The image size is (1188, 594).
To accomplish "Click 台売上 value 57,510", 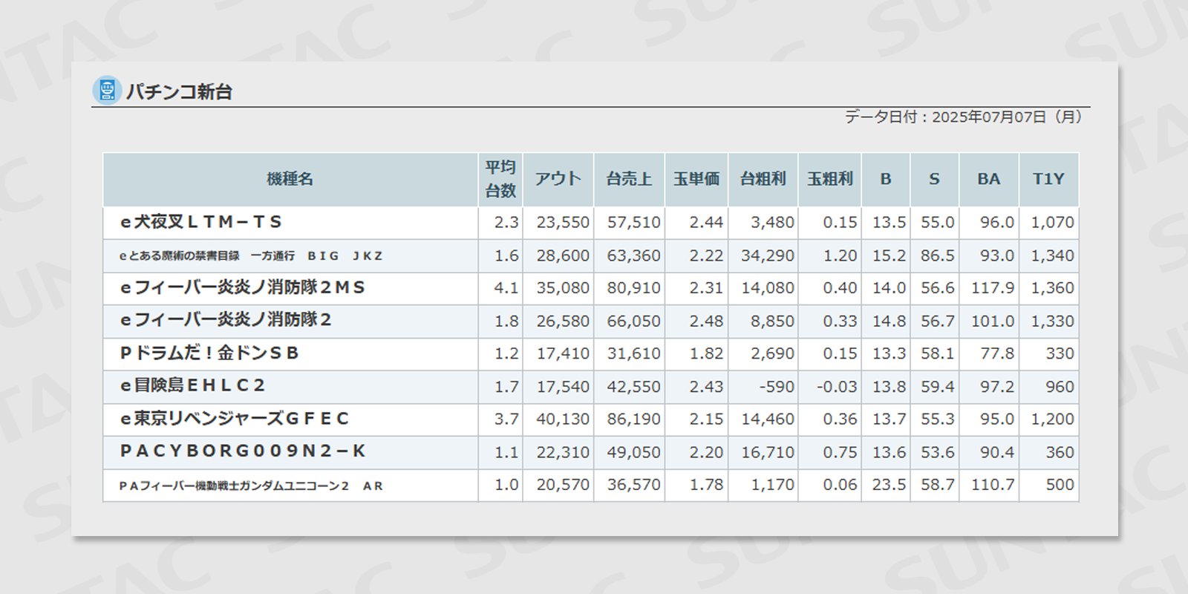I will 633,223.
